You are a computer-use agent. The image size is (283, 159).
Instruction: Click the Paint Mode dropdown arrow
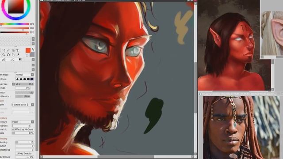32,75
